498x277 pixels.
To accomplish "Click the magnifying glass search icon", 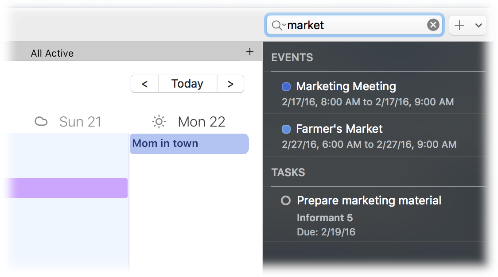I will click(276, 25).
